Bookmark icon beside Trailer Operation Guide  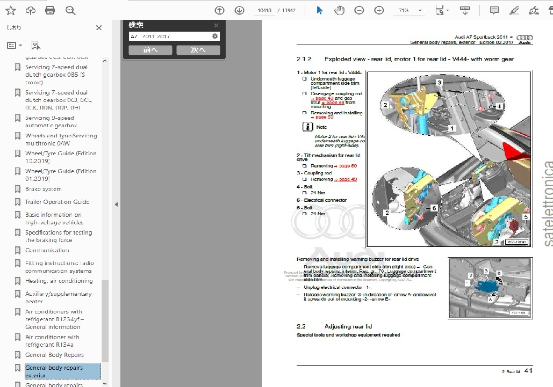(17, 202)
